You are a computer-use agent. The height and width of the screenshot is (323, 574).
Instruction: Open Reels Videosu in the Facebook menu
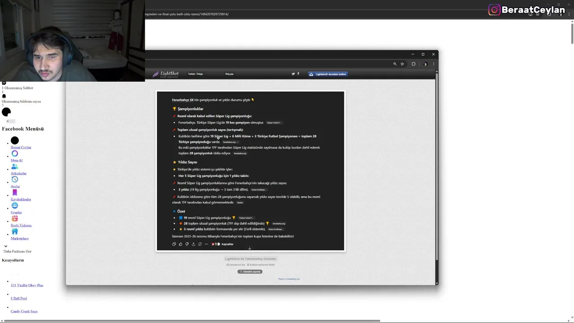pos(21,225)
